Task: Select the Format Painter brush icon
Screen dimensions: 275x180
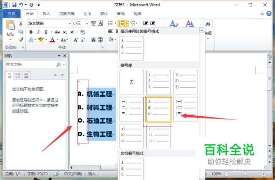Action: pos(21,39)
